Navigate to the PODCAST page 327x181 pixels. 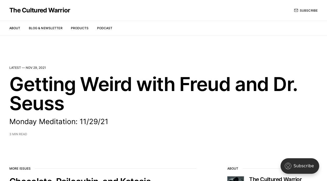click(105, 28)
